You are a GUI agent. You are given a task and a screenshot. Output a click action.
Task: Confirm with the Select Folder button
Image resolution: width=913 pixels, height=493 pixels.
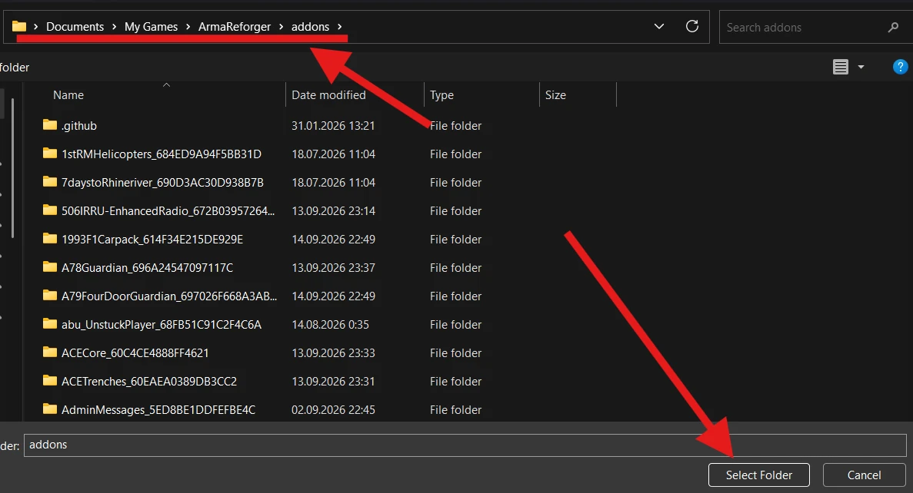tap(758, 475)
